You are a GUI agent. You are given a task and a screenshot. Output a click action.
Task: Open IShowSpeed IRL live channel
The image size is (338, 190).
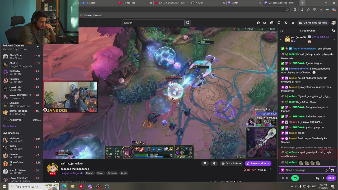click(x=21, y=164)
